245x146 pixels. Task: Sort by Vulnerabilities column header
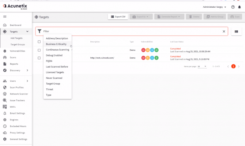tap(147, 42)
